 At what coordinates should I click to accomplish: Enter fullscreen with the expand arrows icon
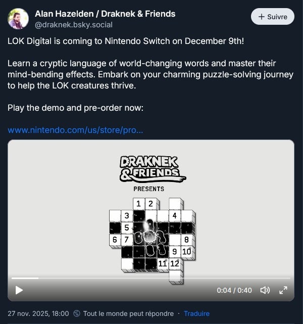click(x=283, y=290)
